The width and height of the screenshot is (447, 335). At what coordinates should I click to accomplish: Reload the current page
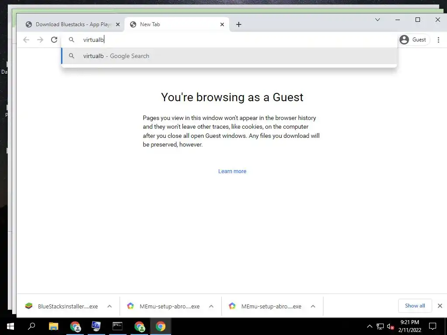[54, 40]
